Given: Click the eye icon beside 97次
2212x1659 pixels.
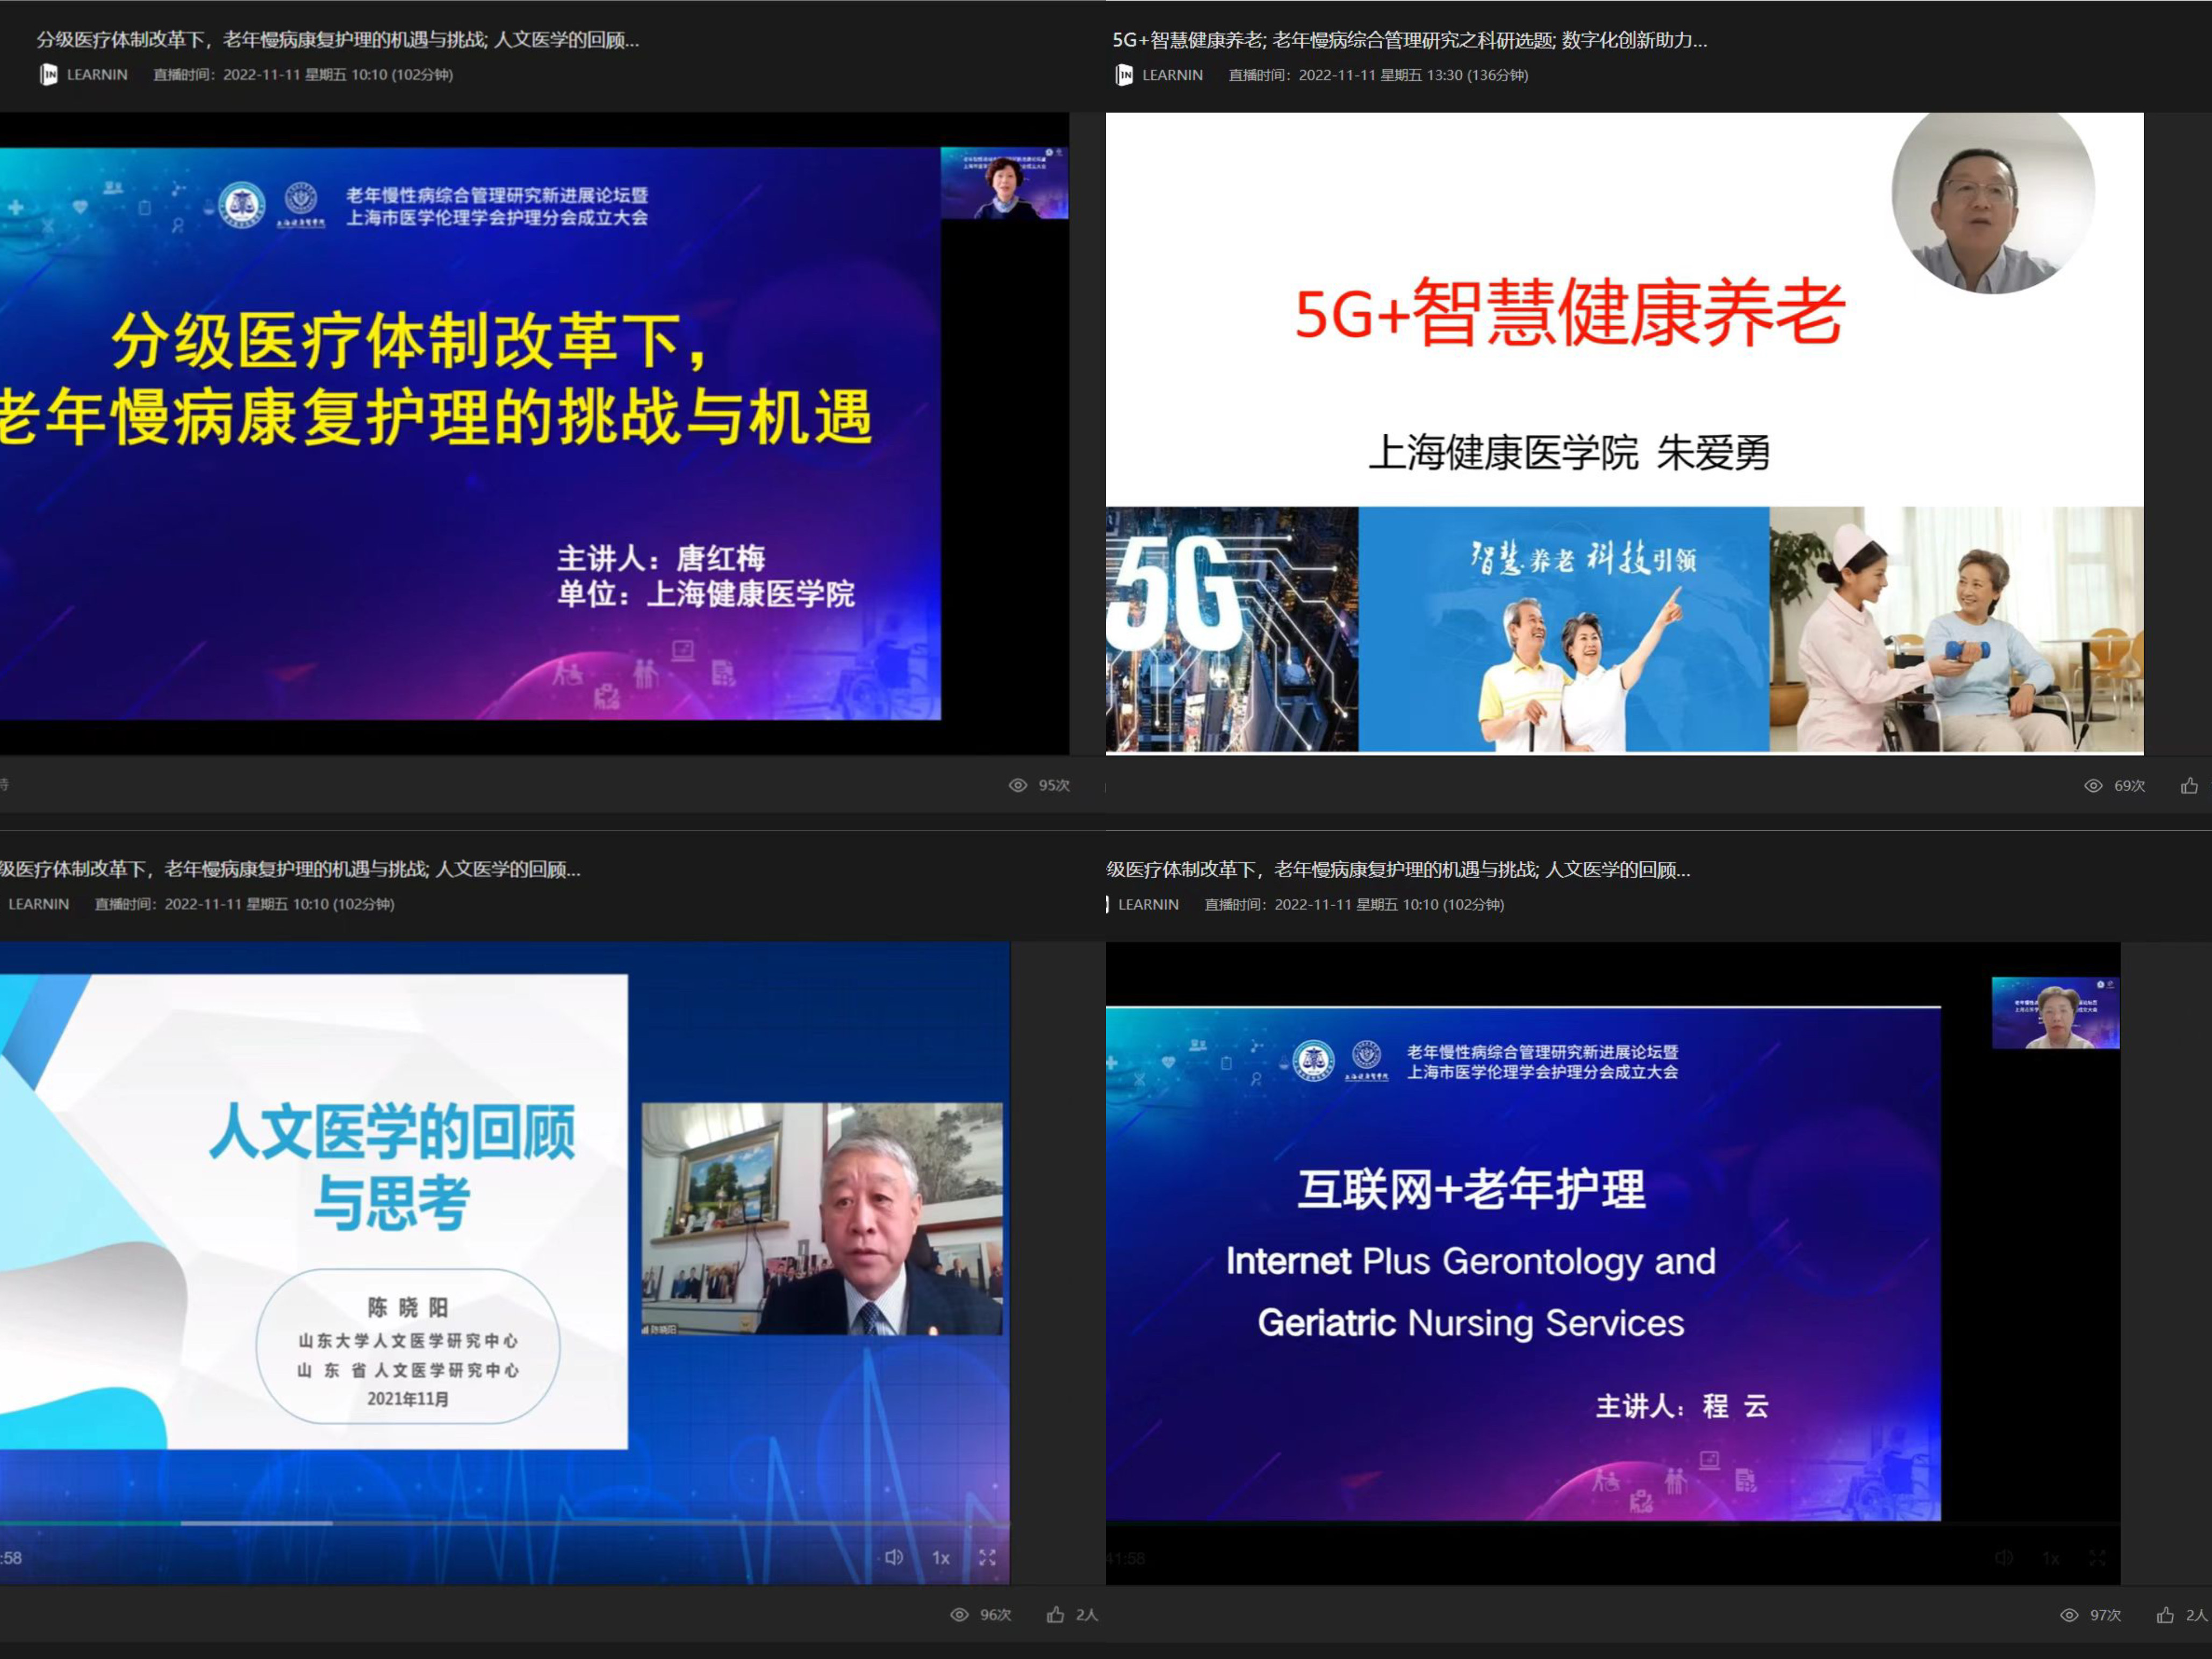Looking at the screenshot, I should click(x=2069, y=1614).
